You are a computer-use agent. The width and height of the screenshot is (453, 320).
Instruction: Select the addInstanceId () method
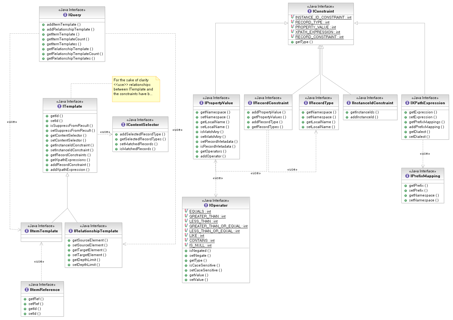[x=364, y=117]
